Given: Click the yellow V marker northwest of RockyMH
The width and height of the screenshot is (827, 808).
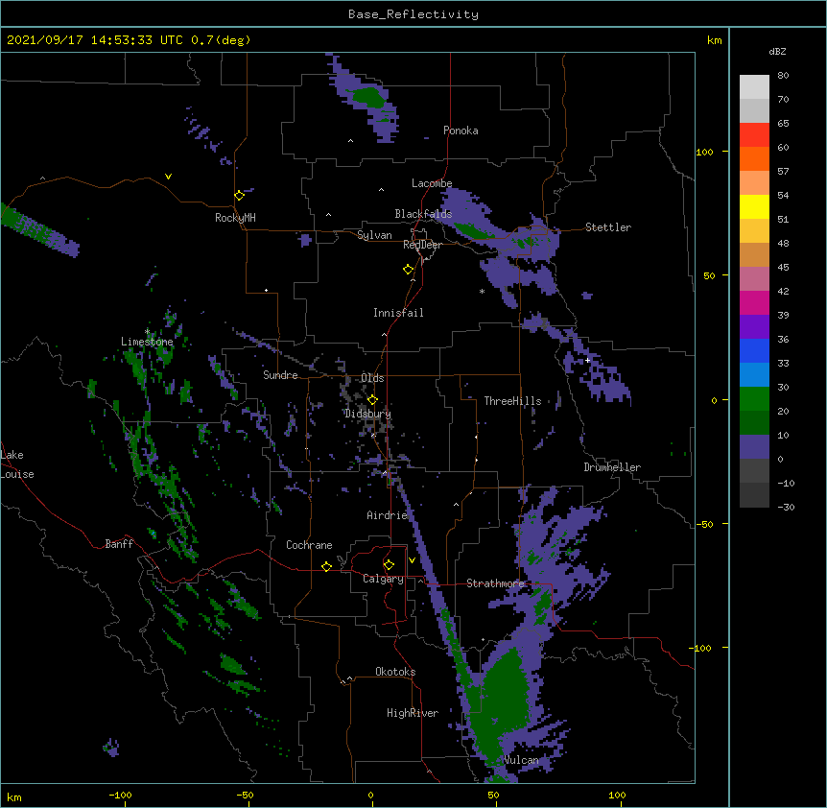Looking at the screenshot, I should tap(168, 177).
